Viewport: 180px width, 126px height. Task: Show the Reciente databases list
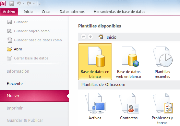pyautogui.click(x=15, y=83)
